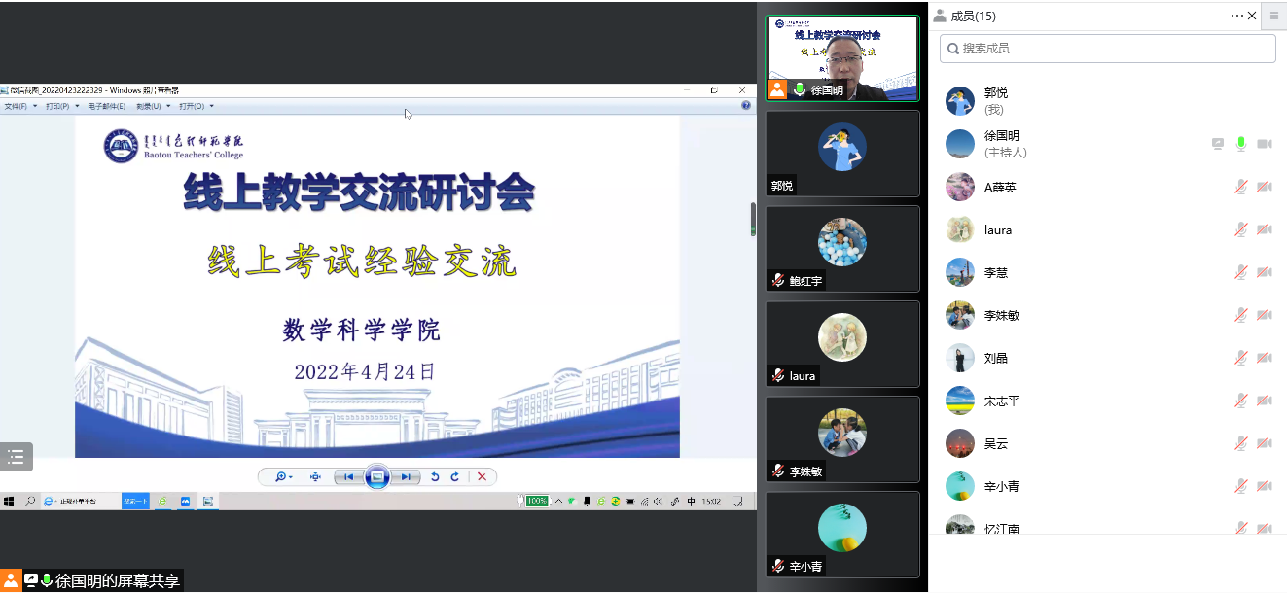This screenshot has width=1287, height=593.
Task: Open the blue help icon in photo viewer
Action: pos(746,105)
